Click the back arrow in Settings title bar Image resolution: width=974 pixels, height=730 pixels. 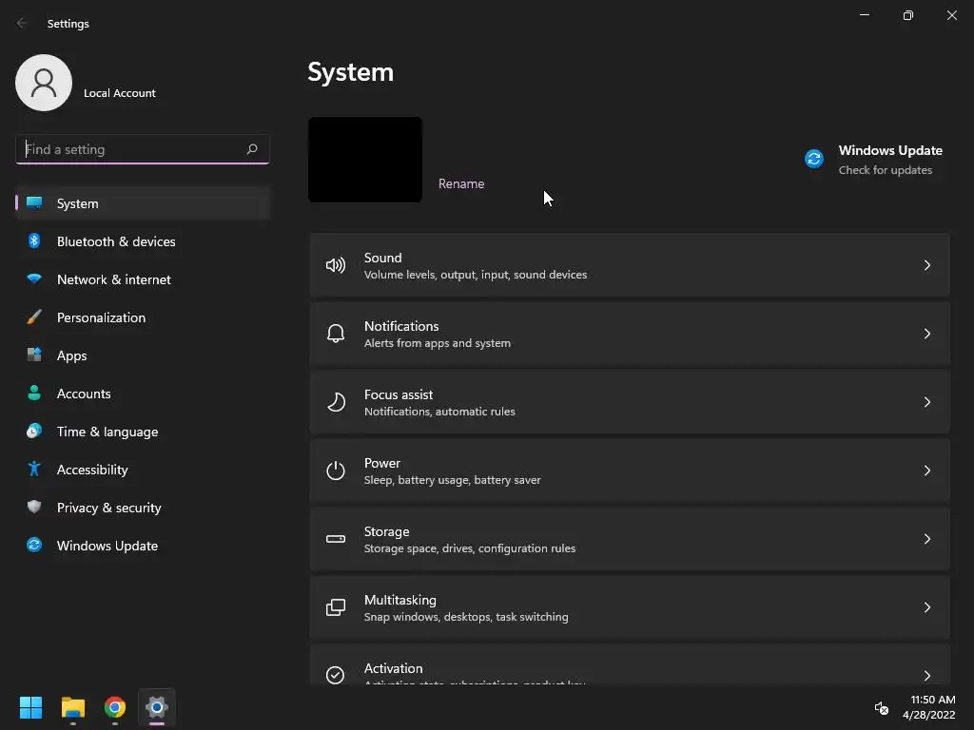[23, 23]
